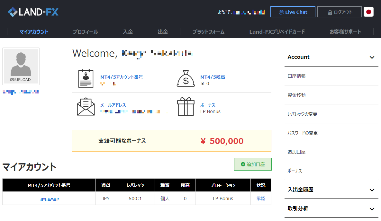Open 資金移動 in the sidebar

[296, 95]
